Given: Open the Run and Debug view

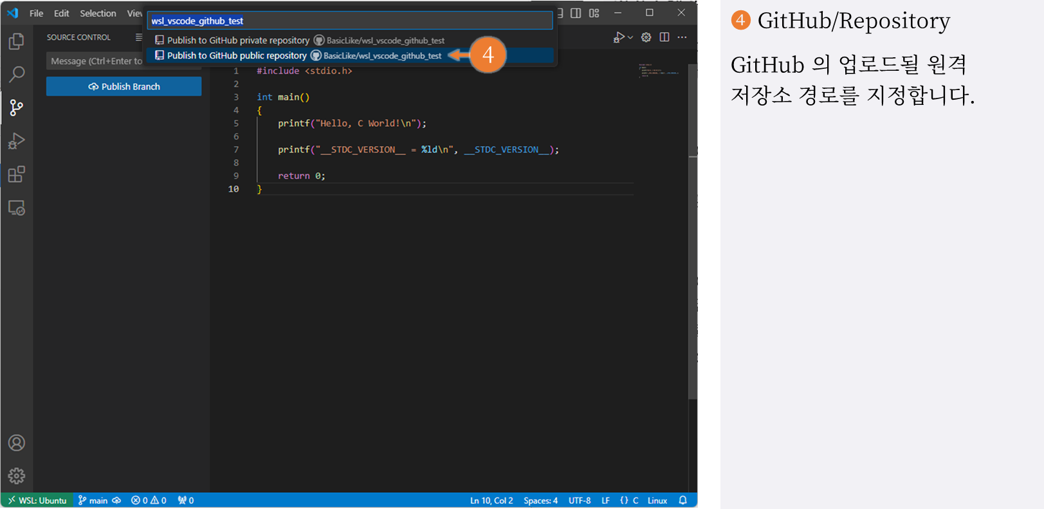Looking at the screenshot, I should tap(17, 141).
